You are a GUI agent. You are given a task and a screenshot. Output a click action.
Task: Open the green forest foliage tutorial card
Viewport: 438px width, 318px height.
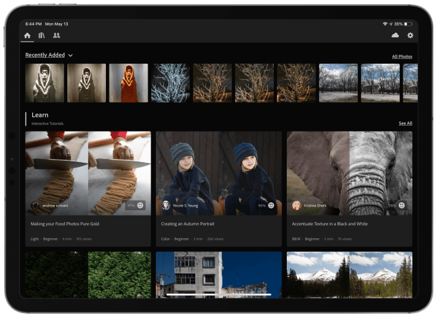coord(88,275)
